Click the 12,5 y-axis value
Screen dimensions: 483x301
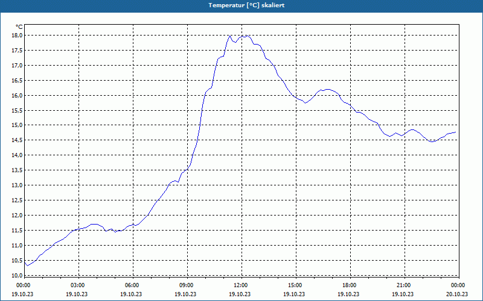[x=17, y=200]
